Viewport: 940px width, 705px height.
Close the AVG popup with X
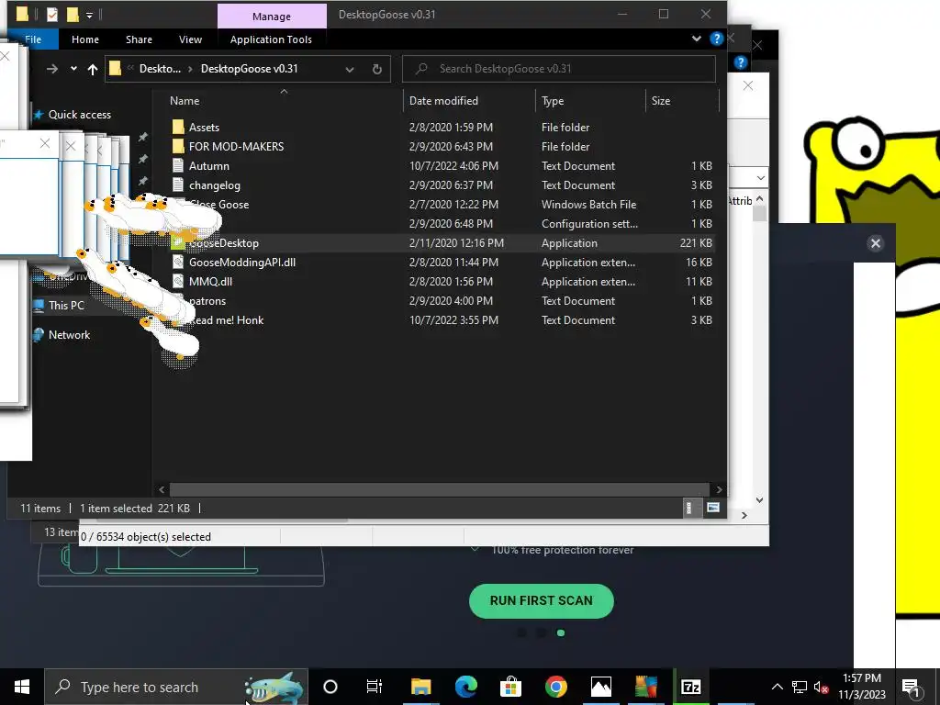pyautogui.click(x=875, y=242)
